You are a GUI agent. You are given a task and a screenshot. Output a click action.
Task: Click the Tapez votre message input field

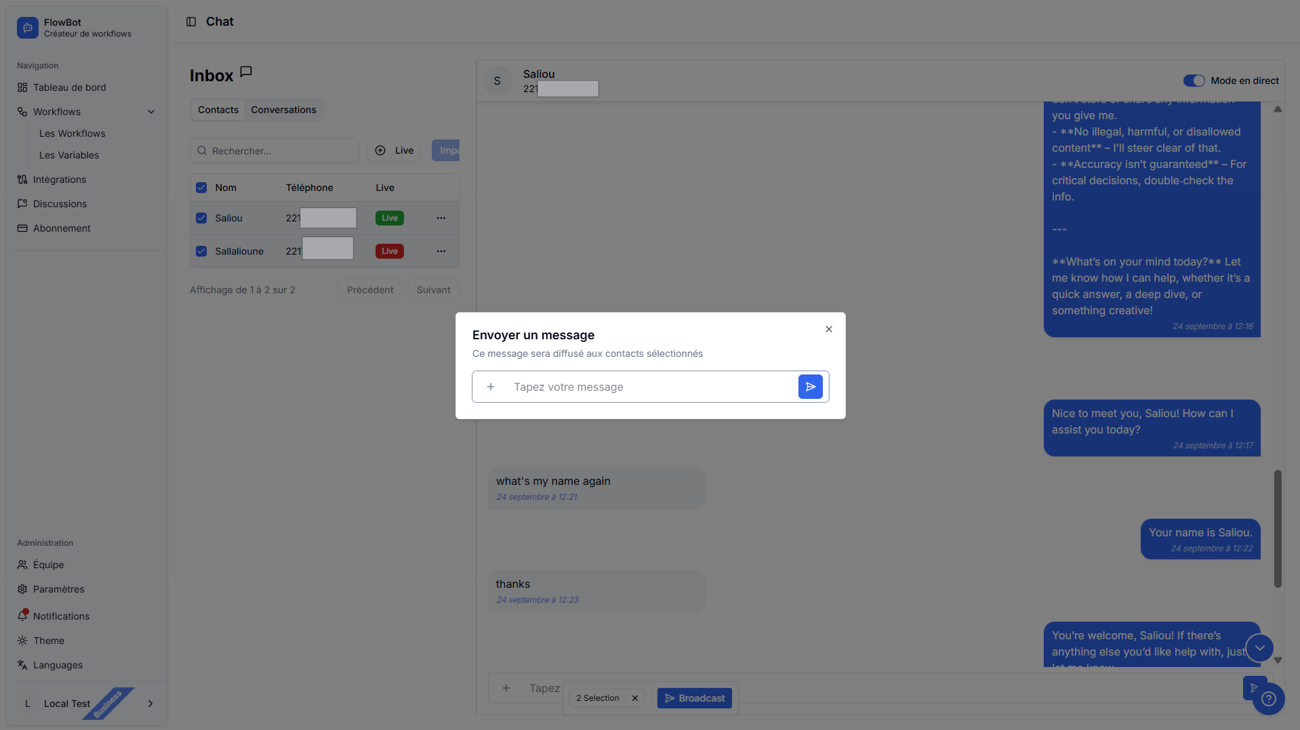[x=651, y=387]
